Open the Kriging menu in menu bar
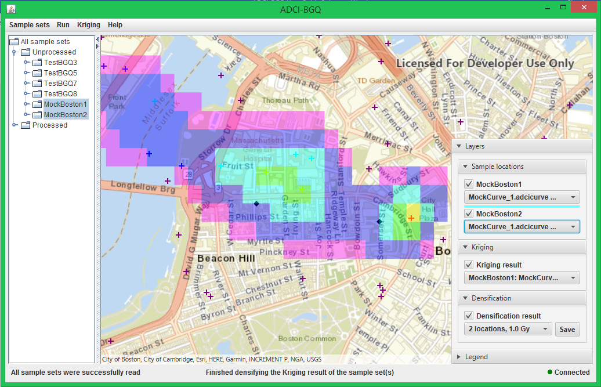This screenshot has width=601, height=387. (89, 25)
